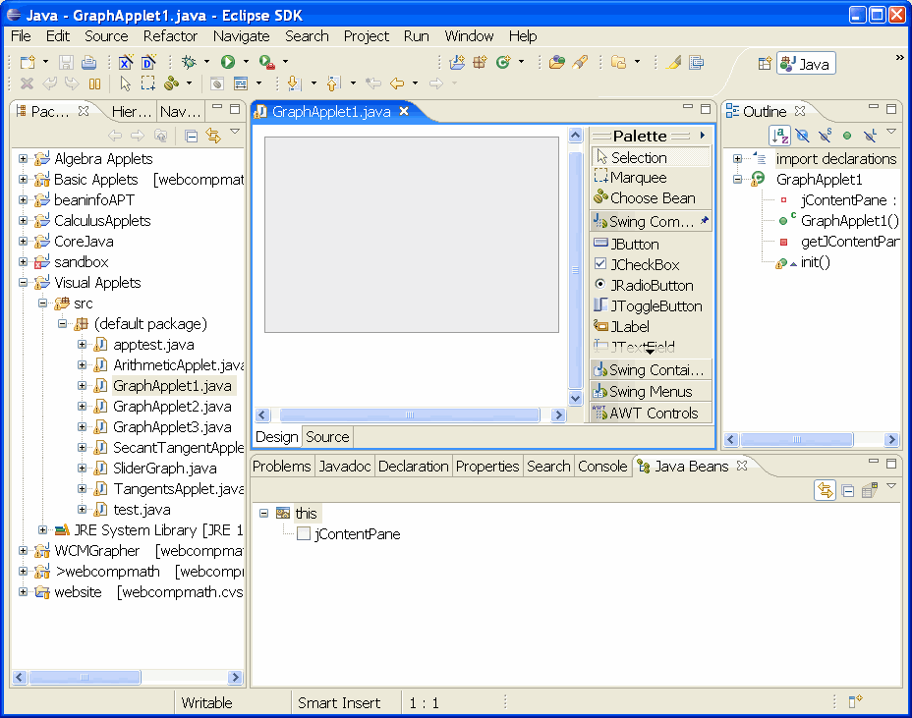Expand the JRE System Library node
This screenshot has width=912, height=718.
[x=43, y=529]
